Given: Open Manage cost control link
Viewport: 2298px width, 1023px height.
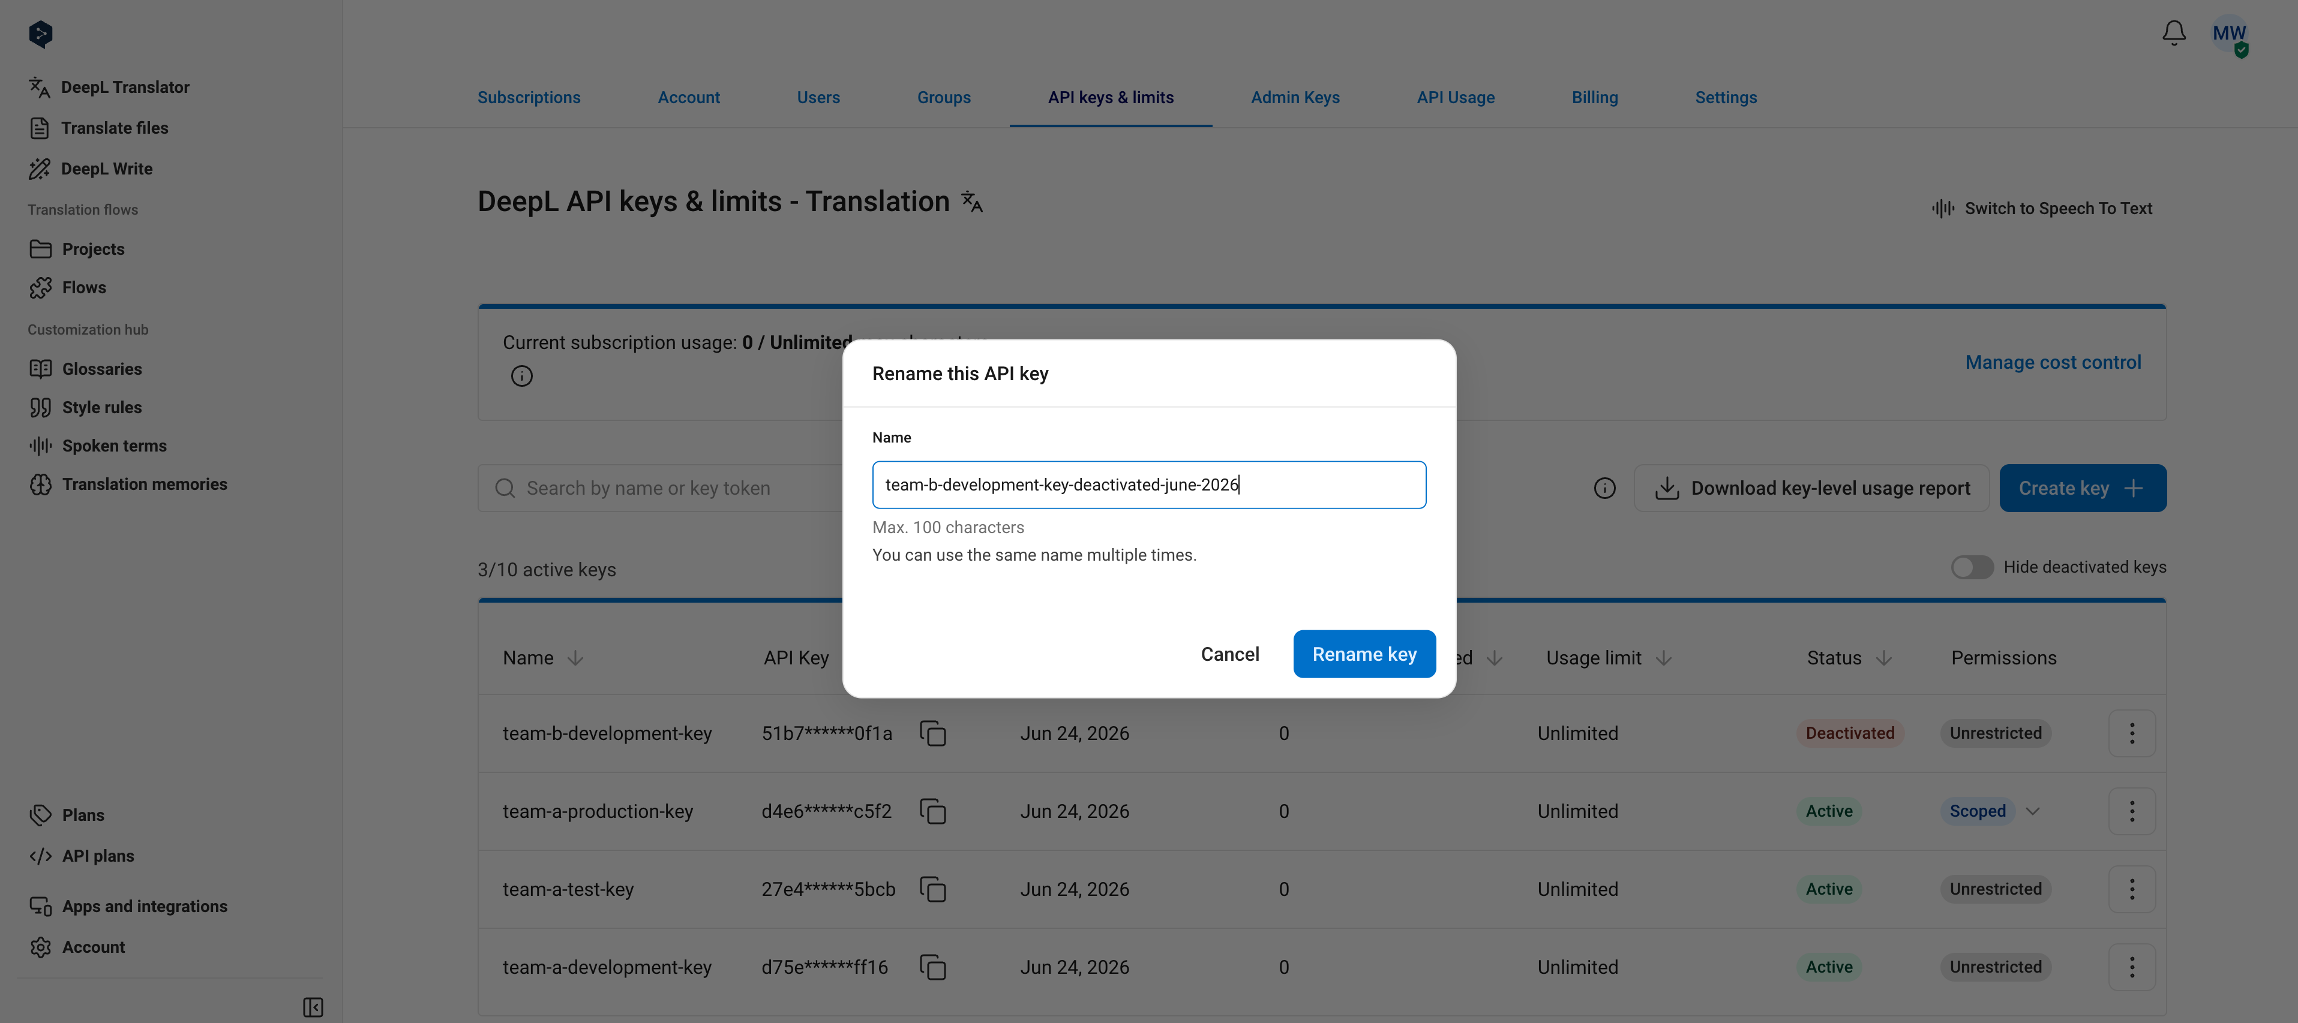Looking at the screenshot, I should pyautogui.click(x=2054, y=362).
